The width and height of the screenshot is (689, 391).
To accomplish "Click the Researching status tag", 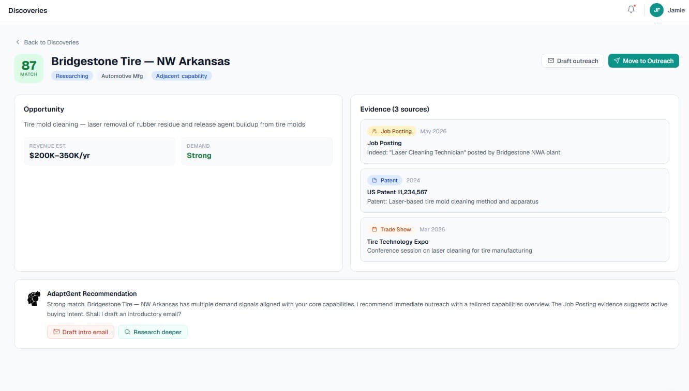I will tap(72, 76).
